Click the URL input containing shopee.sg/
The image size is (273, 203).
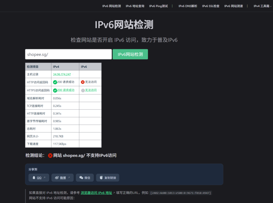[x=68, y=54]
